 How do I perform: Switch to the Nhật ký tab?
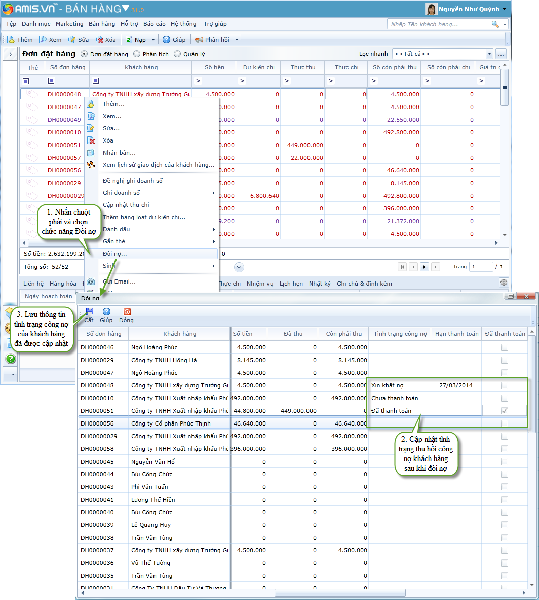coord(320,284)
